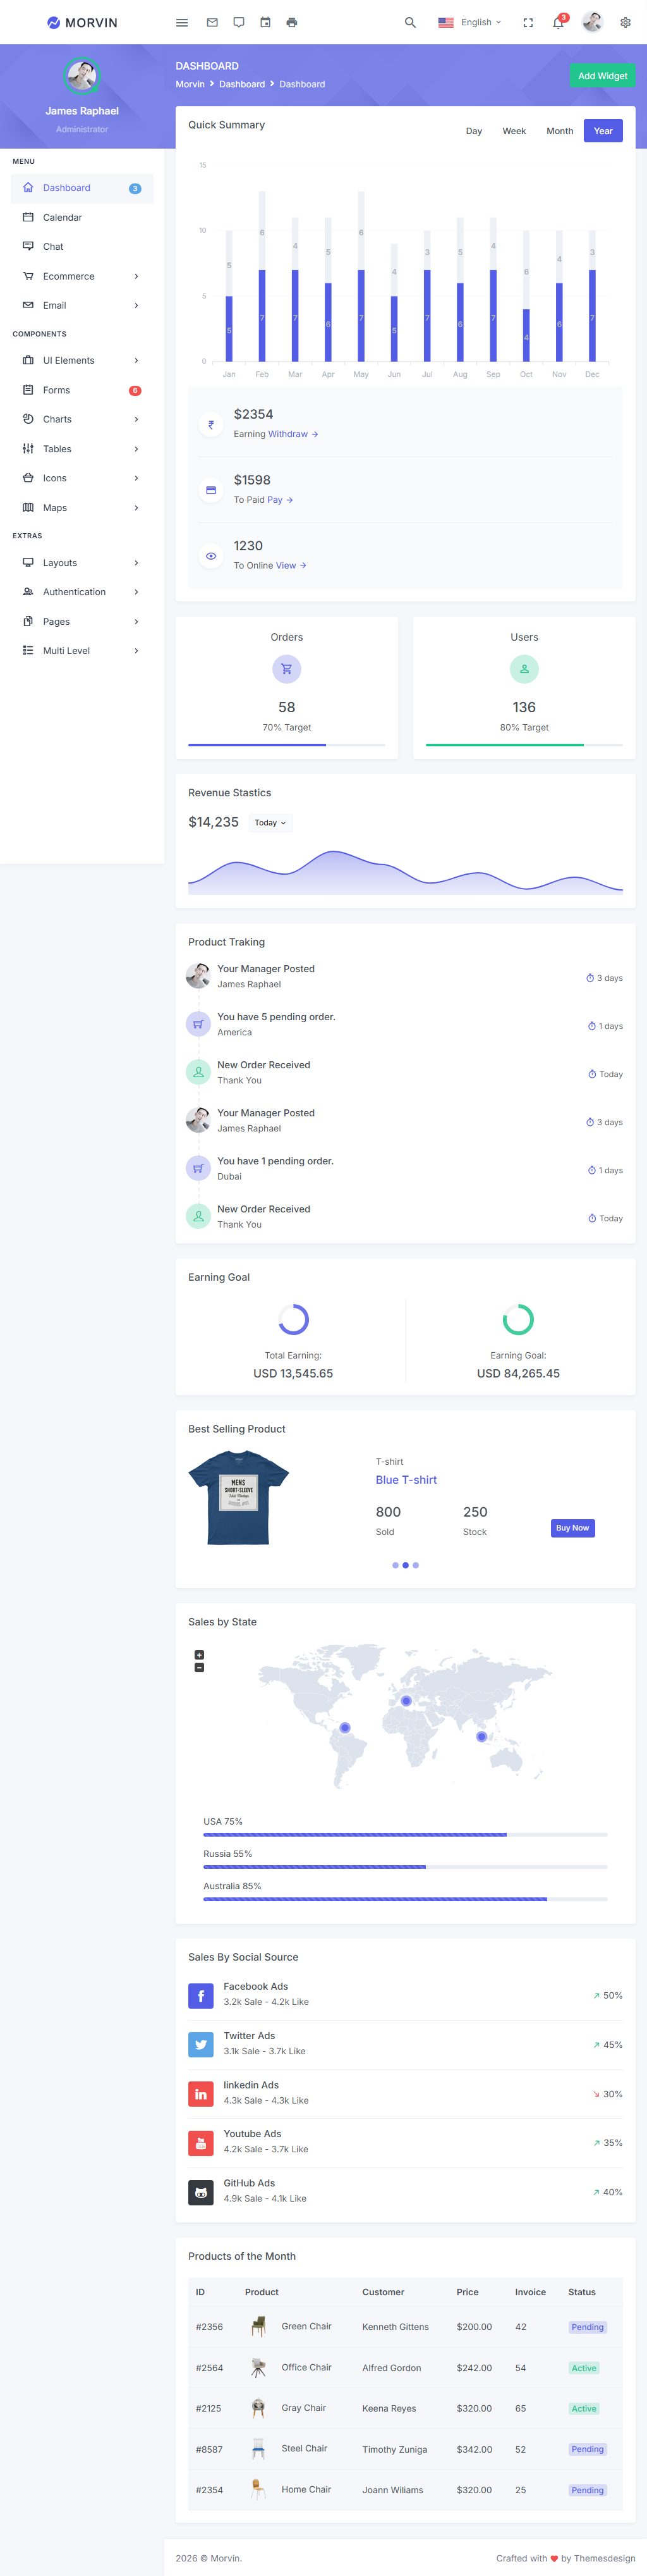Select the first product carousel dot

coord(396,1565)
